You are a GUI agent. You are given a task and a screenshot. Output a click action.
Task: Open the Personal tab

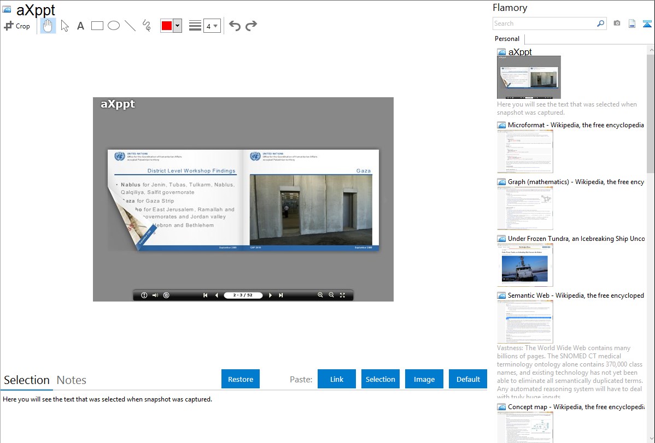coord(507,39)
